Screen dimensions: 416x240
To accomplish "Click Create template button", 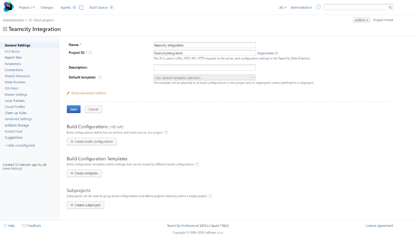I will coord(84,173).
